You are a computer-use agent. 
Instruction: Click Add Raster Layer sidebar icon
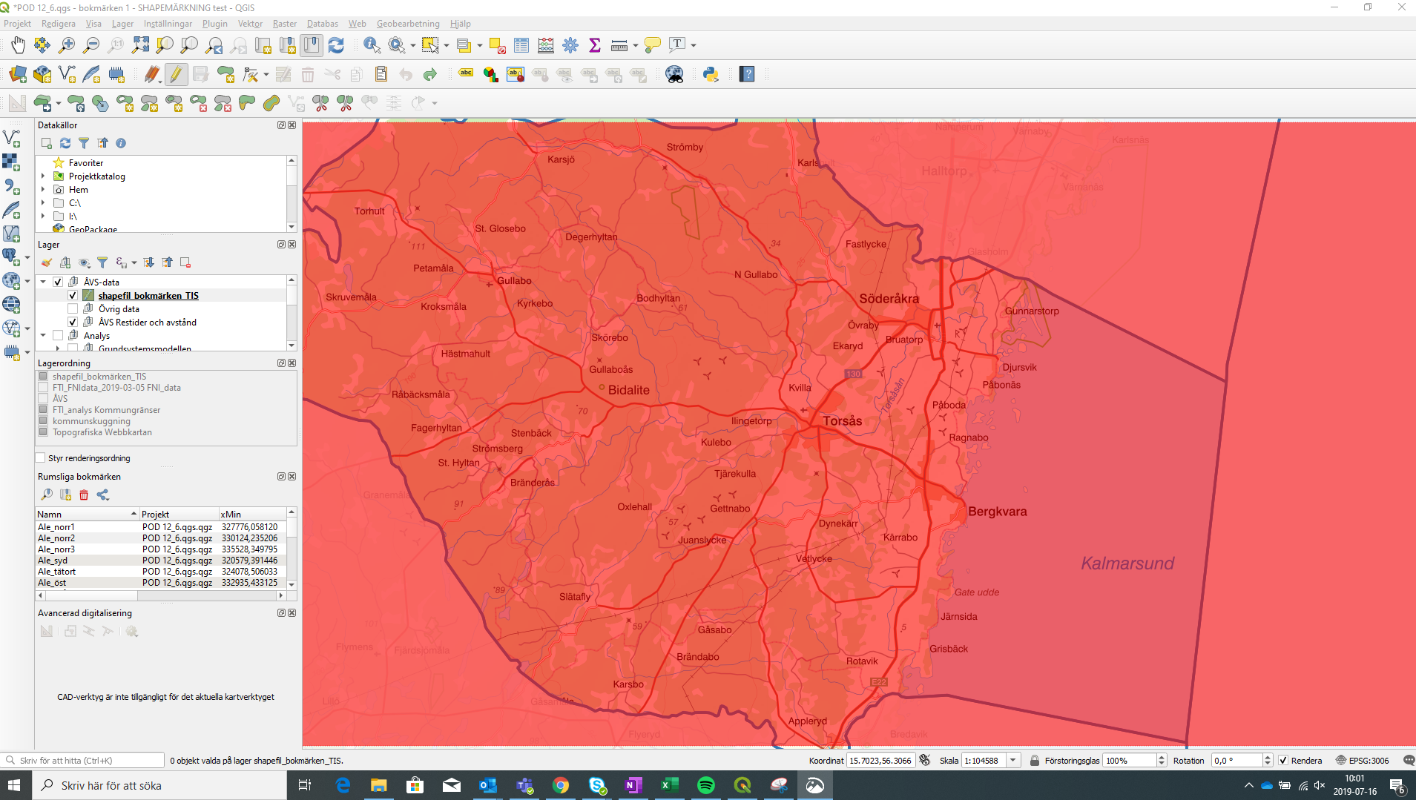coord(12,162)
